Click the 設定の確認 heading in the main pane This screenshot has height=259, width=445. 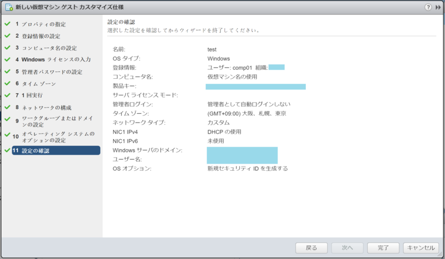(x=121, y=22)
